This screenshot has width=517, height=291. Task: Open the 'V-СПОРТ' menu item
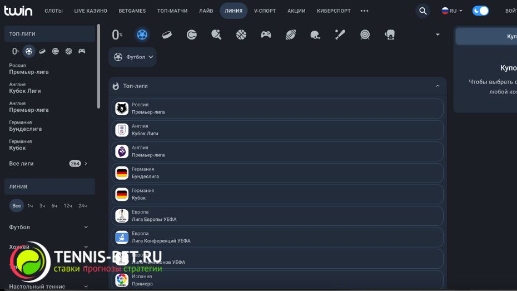tap(265, 11)
